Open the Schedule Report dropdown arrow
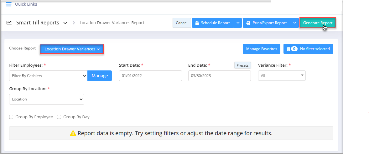This screenshot has width=369, height=154. pyautogui.click(x=238, y=23)
